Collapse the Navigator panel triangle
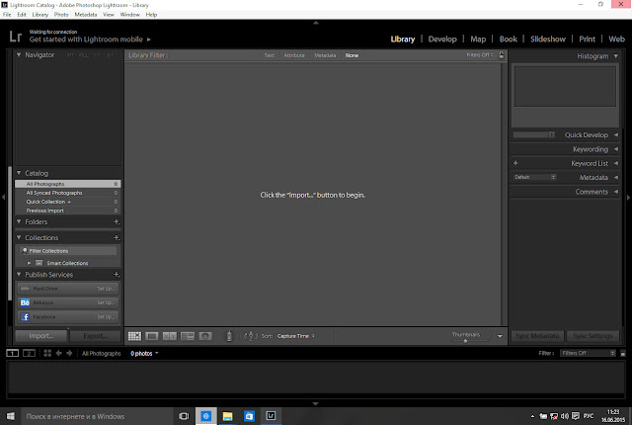 tap(19, 54)
